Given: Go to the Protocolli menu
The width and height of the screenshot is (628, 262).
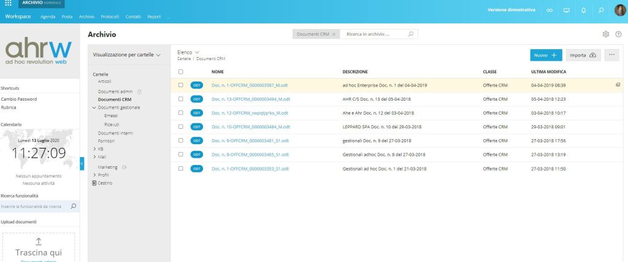Looking at the screenshot, I should point(110,17).
